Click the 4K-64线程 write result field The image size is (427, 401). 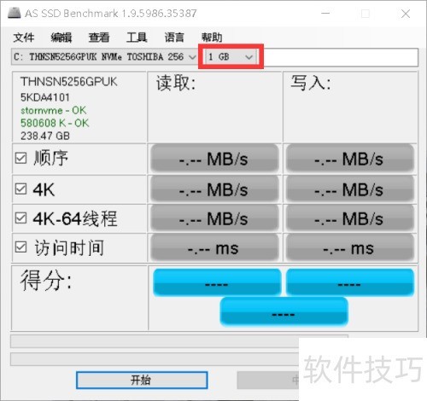[350, 218]
